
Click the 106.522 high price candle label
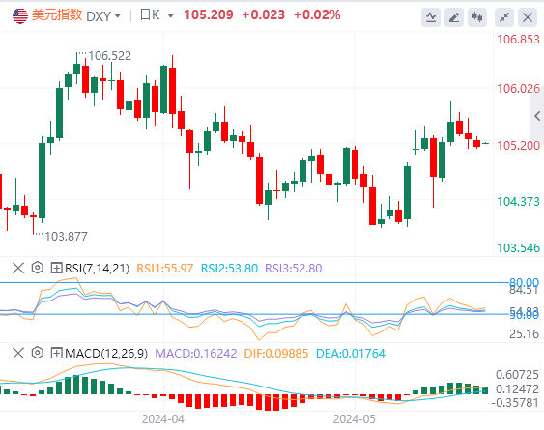point(109,55)
